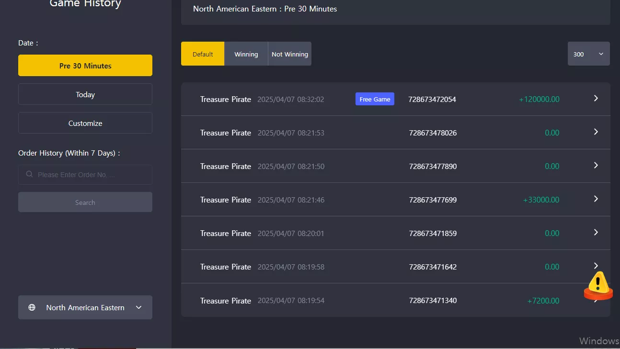Click Treasure Pirate in the 08:19:54 row

tap(226, 301)
